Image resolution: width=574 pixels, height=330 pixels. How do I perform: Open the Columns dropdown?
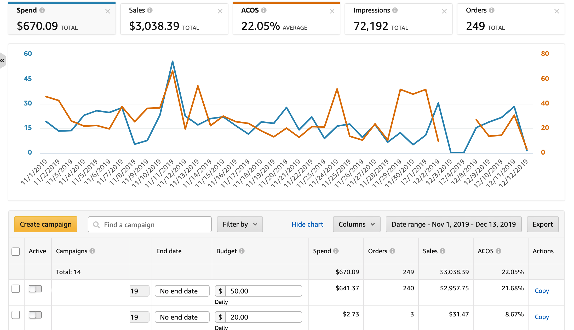pyautogui.click(x=356, y=224)
